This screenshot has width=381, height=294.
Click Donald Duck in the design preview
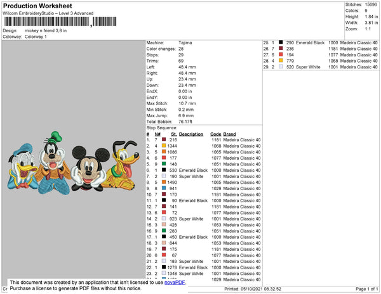(x=22, y=167)
